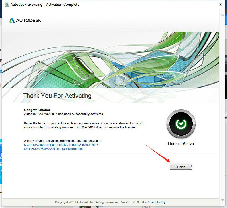
Task: Click the 'Thank You For Activating' heading
Action: coord(57,96)
